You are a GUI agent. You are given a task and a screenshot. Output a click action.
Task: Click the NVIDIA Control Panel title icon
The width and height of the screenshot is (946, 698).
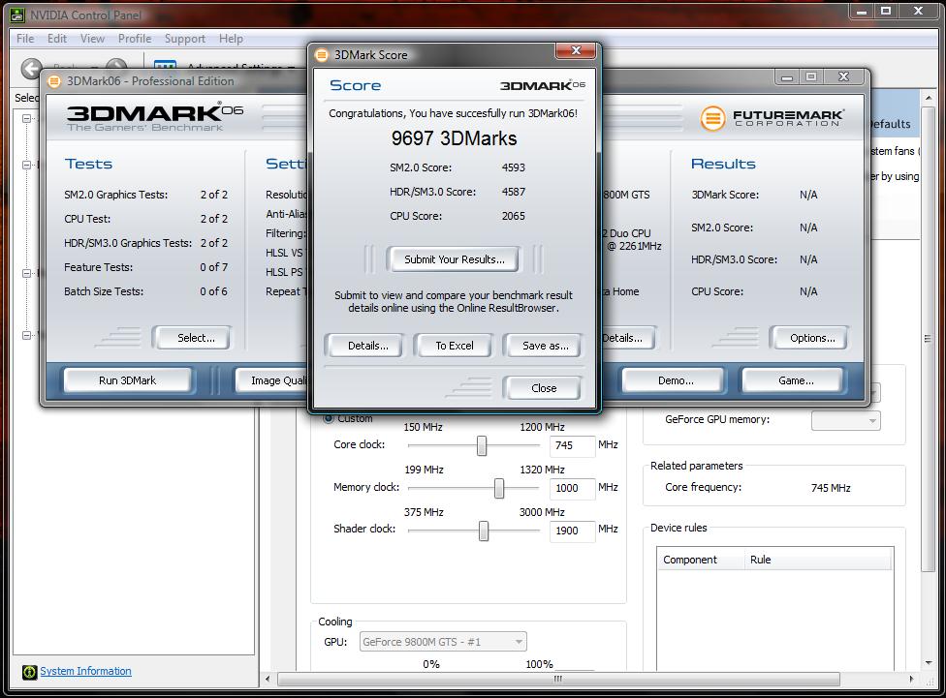16,15
